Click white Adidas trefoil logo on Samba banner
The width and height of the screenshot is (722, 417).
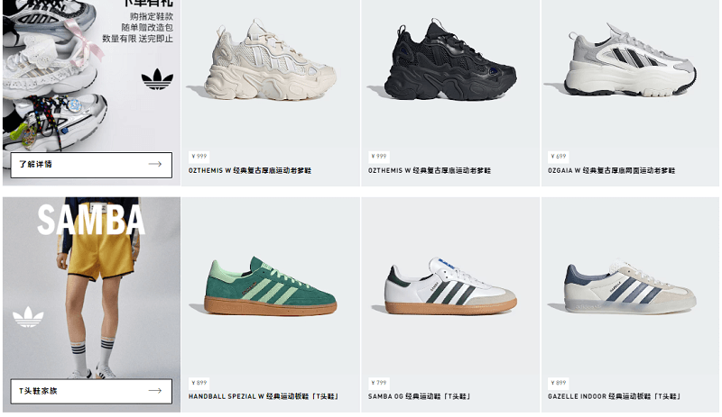[x=28, y=317]
